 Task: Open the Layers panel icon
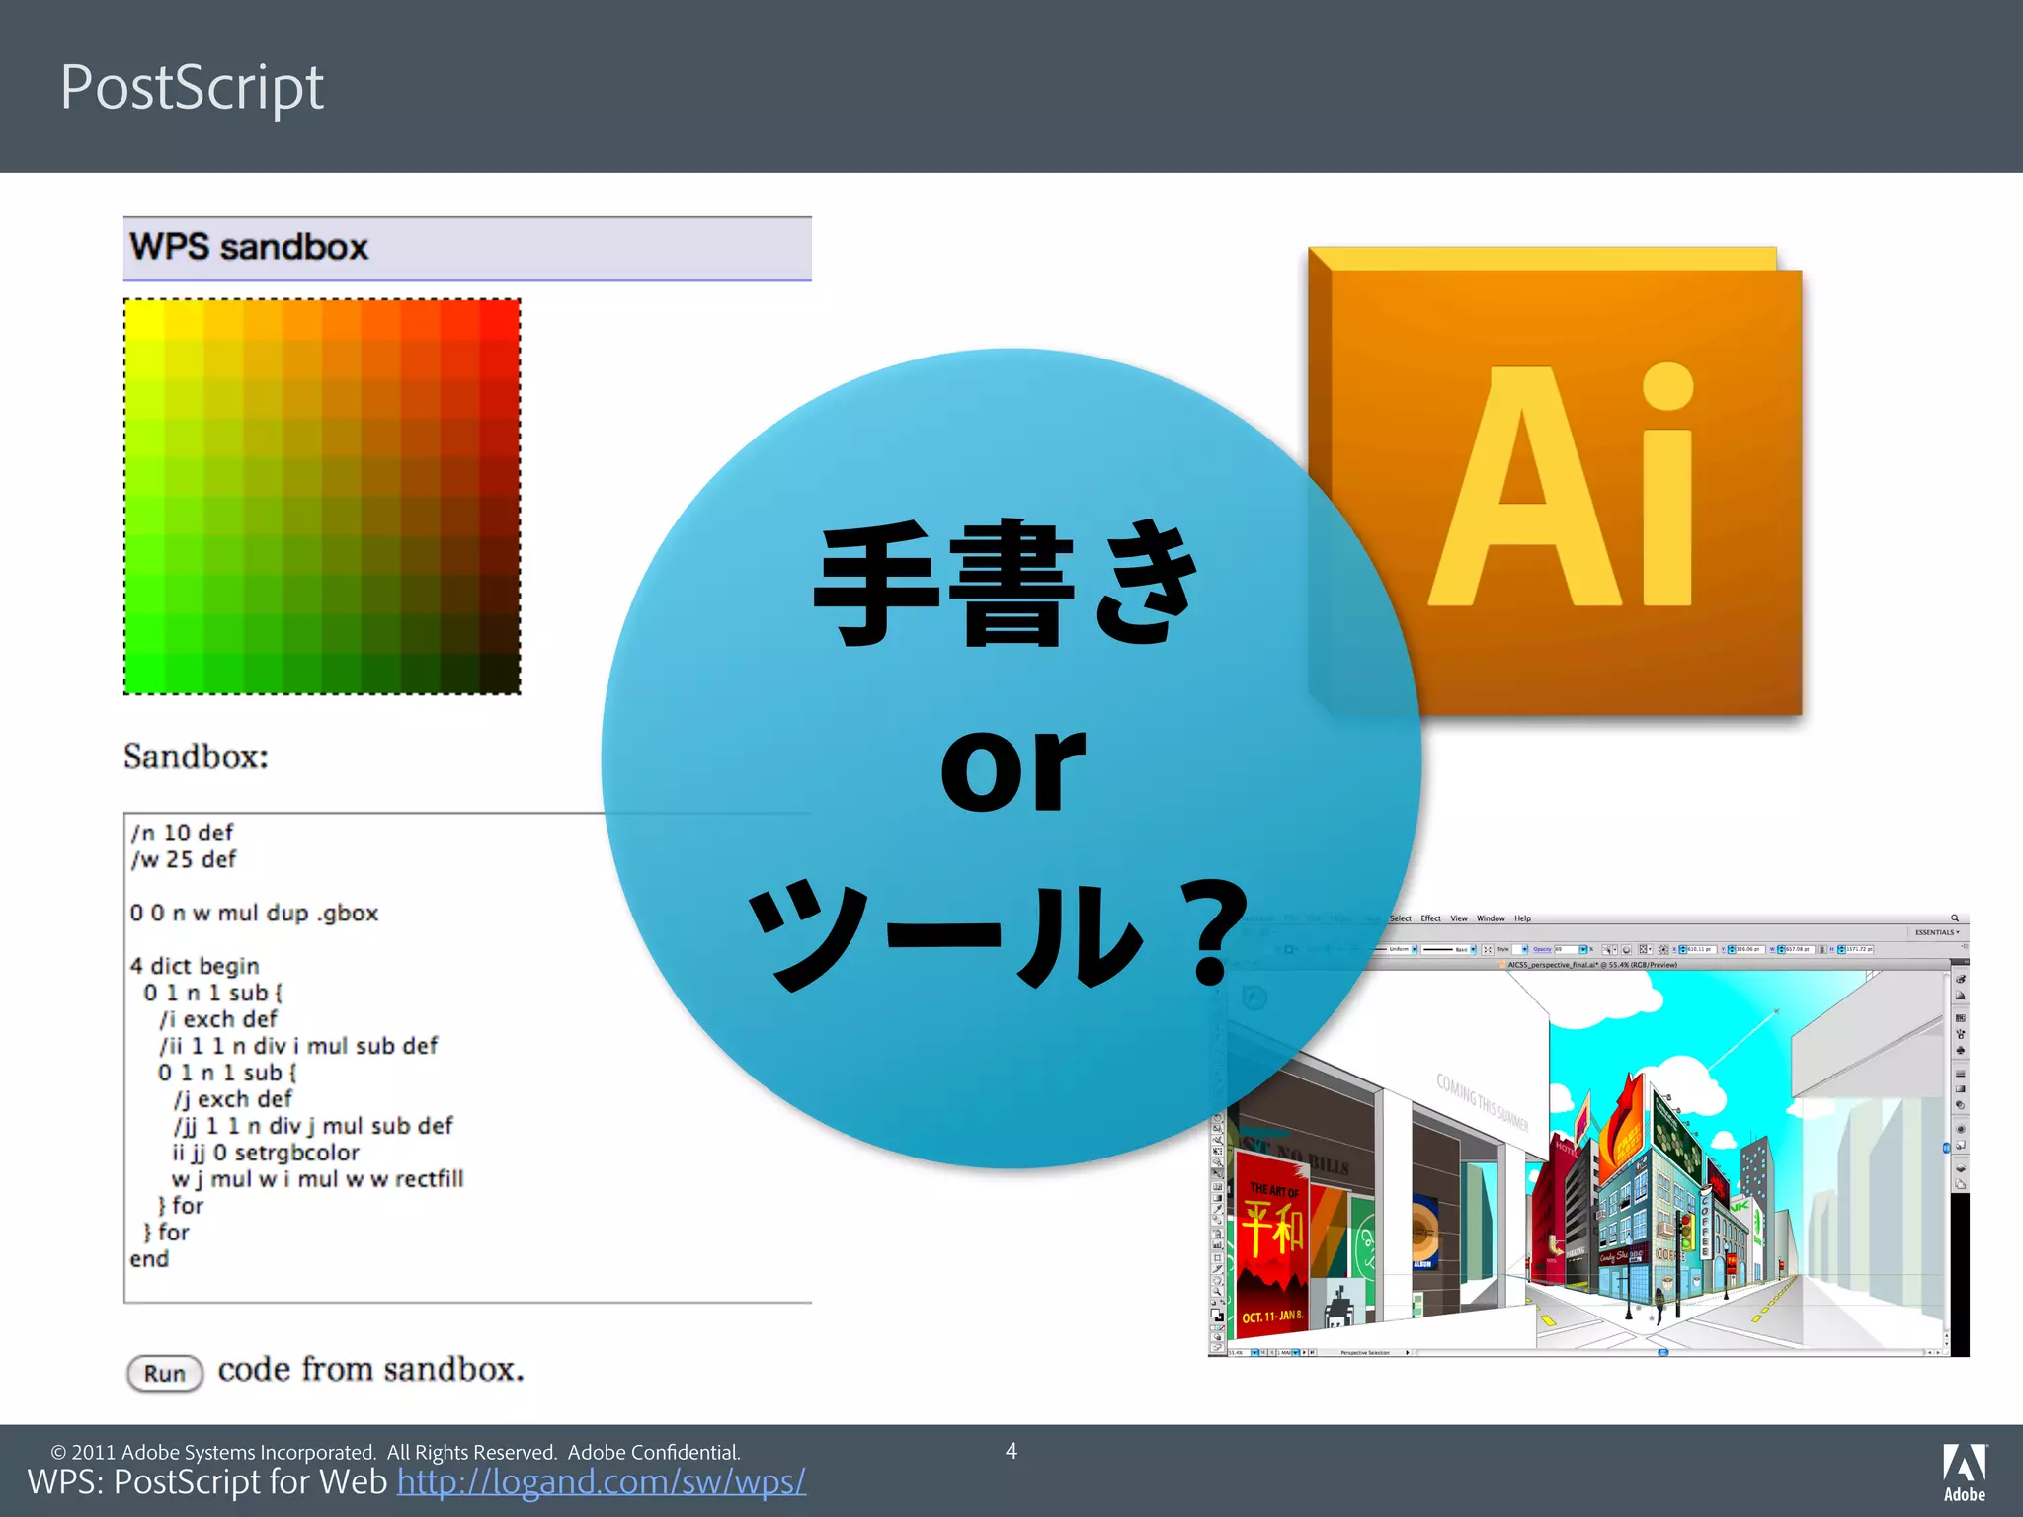click(x=1961, y=1168)
